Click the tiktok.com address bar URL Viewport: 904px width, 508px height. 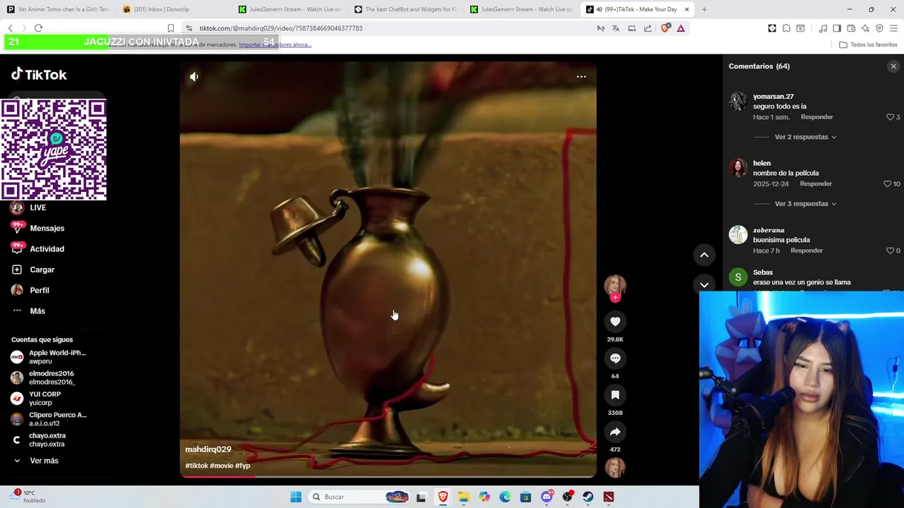pos(280,28)
